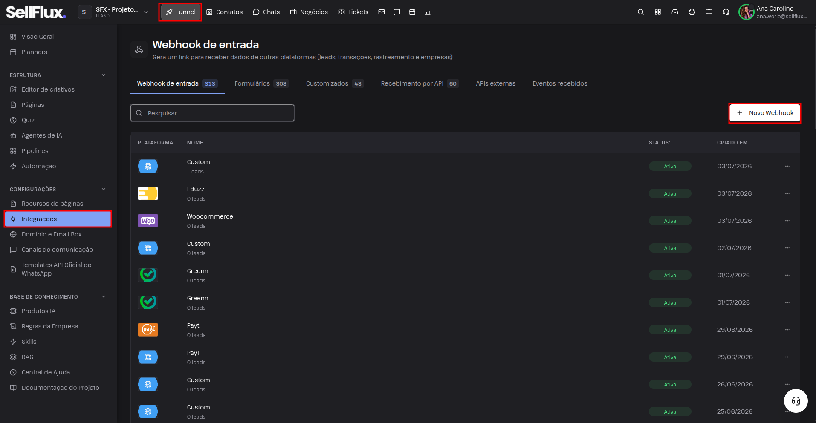Open the calendar icon in top bar
The image size is (816, 423).
[412, 12]
